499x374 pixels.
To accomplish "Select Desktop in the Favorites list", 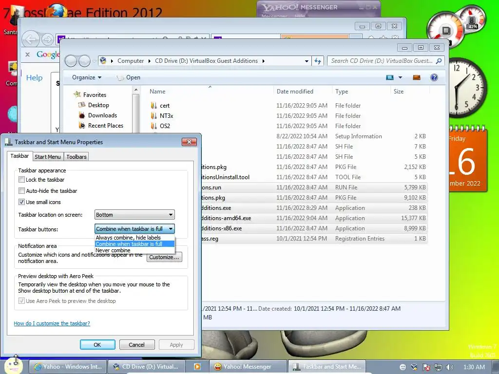I will 98,105.
